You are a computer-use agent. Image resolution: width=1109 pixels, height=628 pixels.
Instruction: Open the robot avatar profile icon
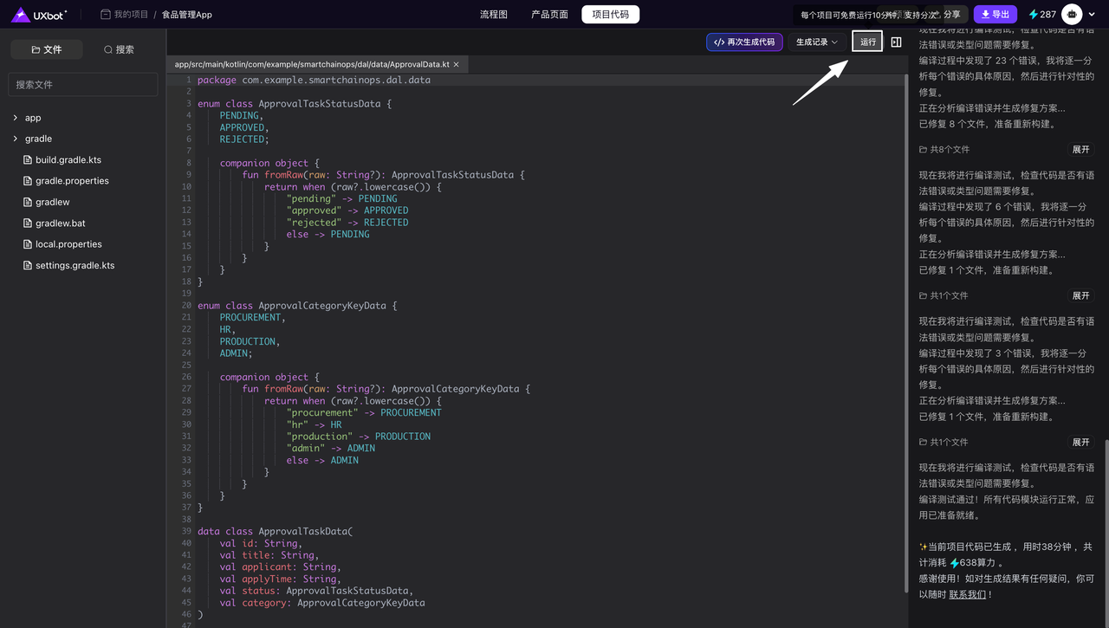pos(1073,14)
